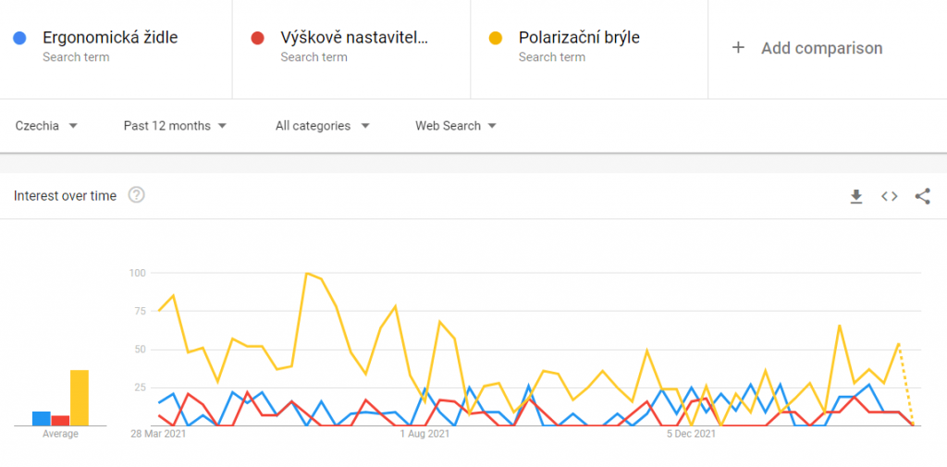
Task: Edit the Ergonomická židle search term
Action: (110, 38)
